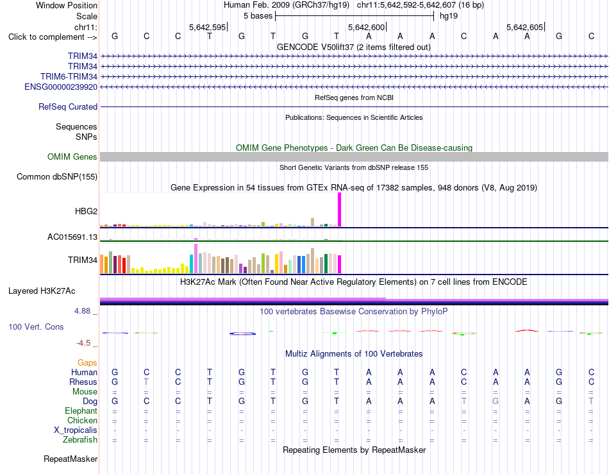Click the RefSeq Curated intron line
This screenshot has height=474, width=609.
354,107
